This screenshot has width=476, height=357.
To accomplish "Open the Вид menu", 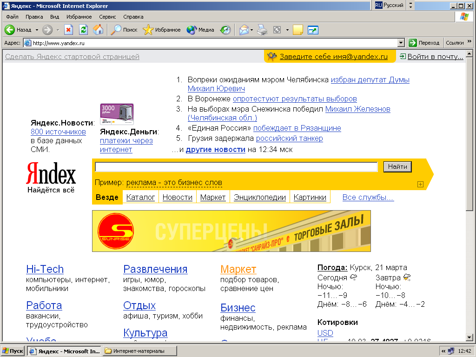I will click(x=55, y=17).
